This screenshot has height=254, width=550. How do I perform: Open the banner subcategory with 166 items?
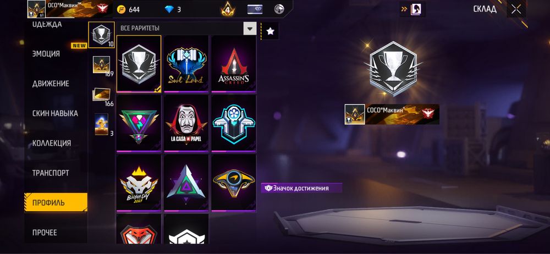click(102, 95)
